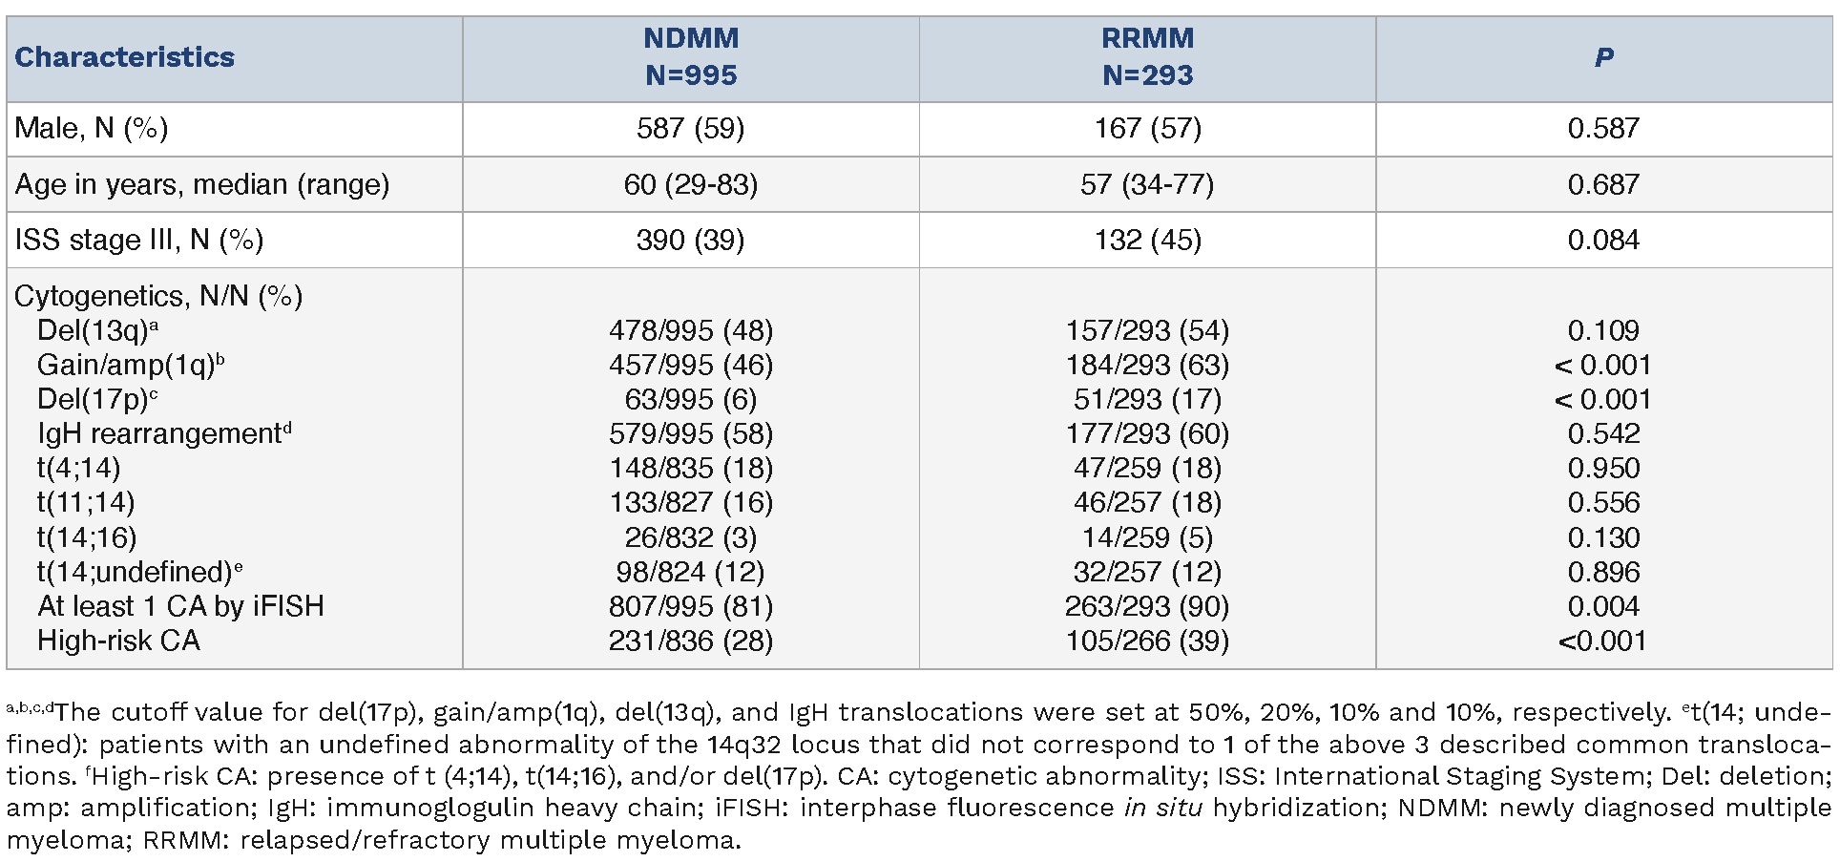Select the 57 (34-77) RRMM age value

point(1147,184)
